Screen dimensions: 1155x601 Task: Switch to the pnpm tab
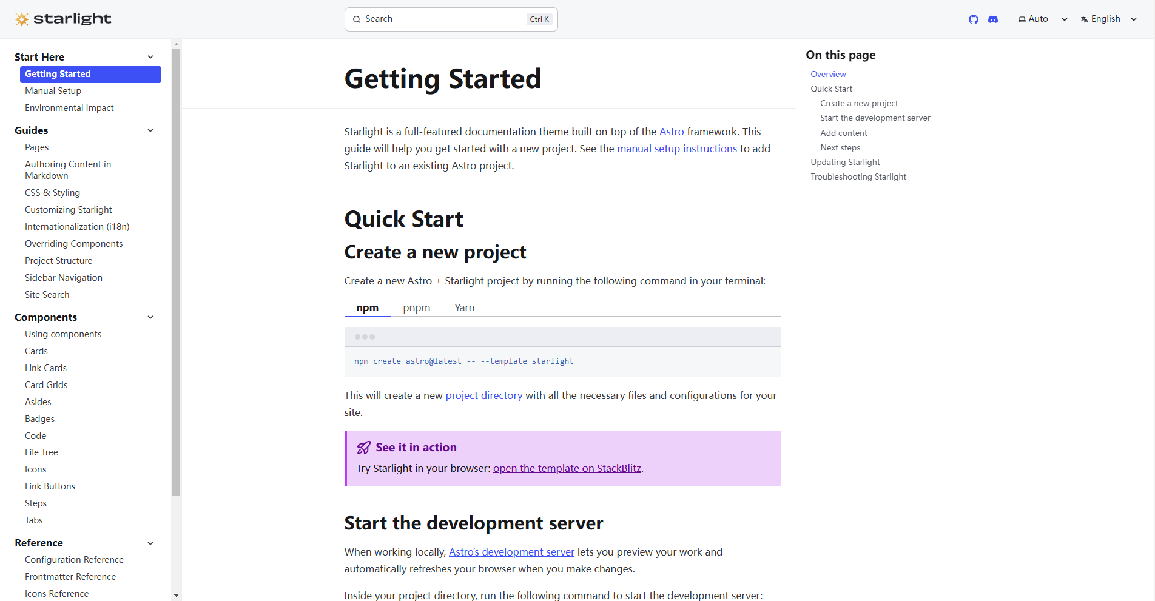(417, 307)
